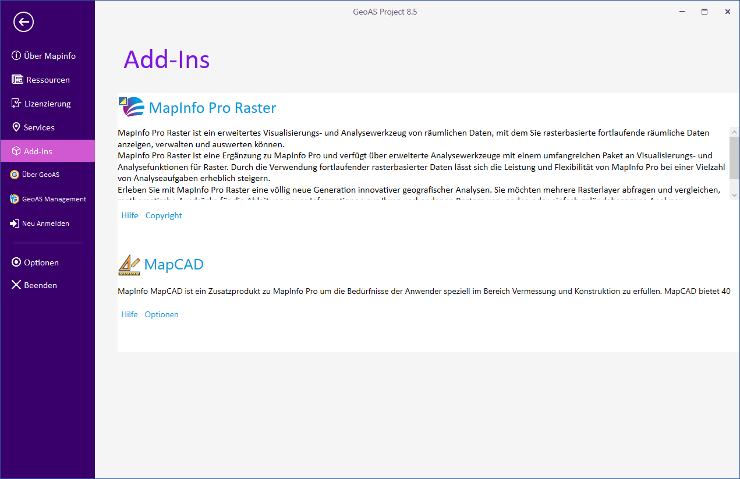Image resolution: width=740 pixels, height=479 pixels.
Task: Open Hilfe link for MapInfo Pro Raster
Action: (x=130, y=215)
